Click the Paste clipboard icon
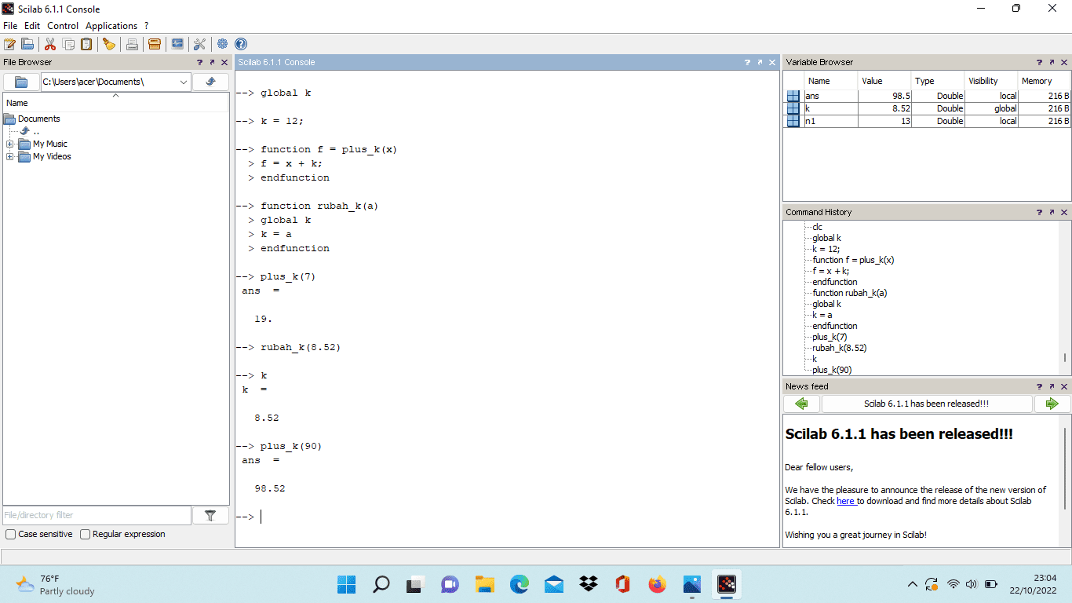1072x603 pixels. 86,44
